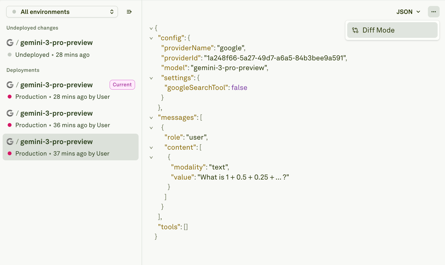
Task: Collapse the root JSON object chevron
Action: click(x=151, y=28)
